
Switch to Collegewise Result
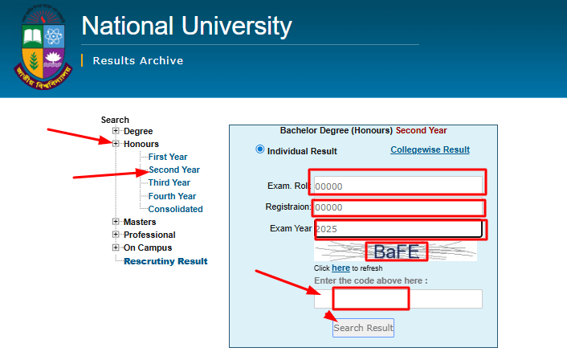click(x=430, y=149)
